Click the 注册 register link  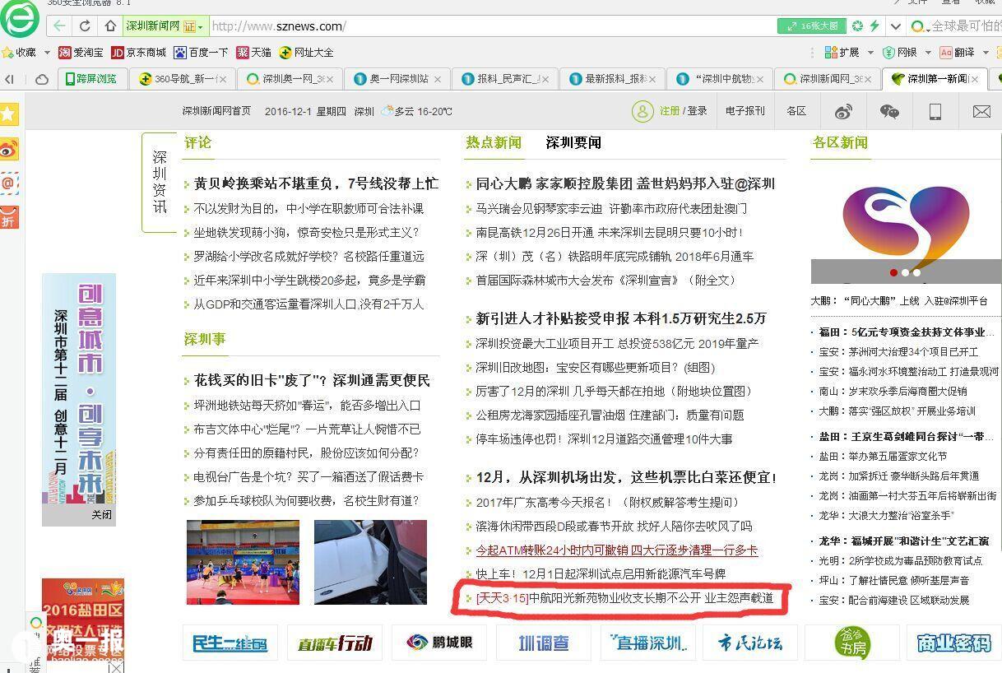(670, 111)
